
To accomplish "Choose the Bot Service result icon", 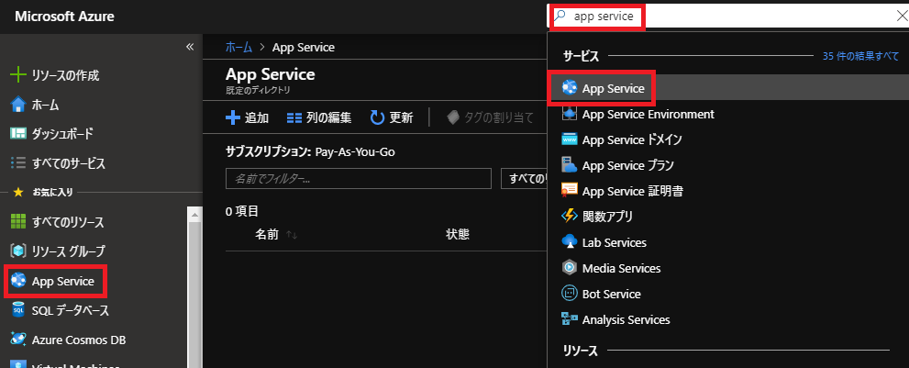I will [x=570, y=294].
